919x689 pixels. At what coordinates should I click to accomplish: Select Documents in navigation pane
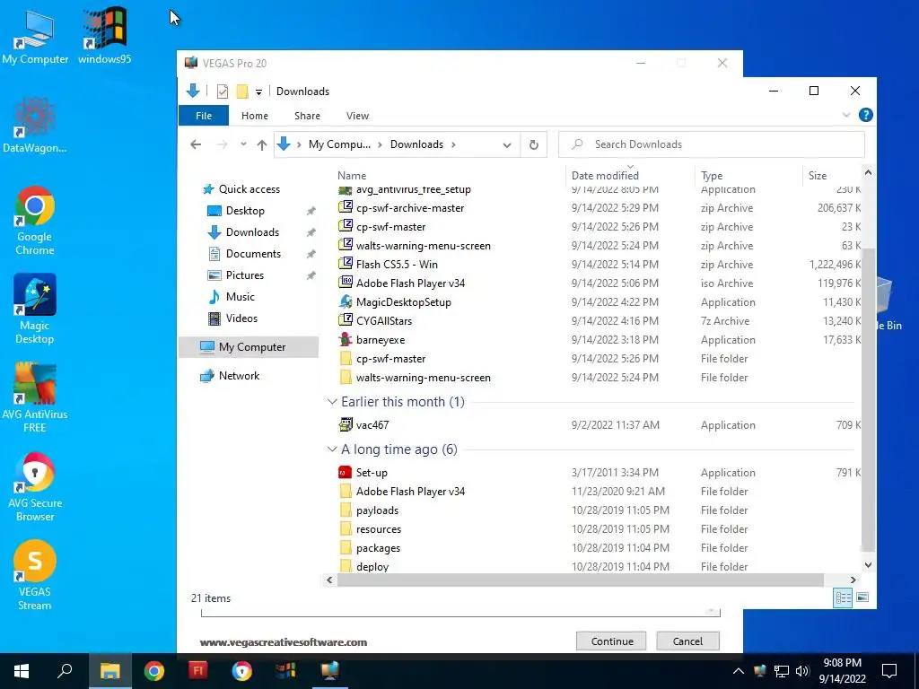click(x=253, y=254)
